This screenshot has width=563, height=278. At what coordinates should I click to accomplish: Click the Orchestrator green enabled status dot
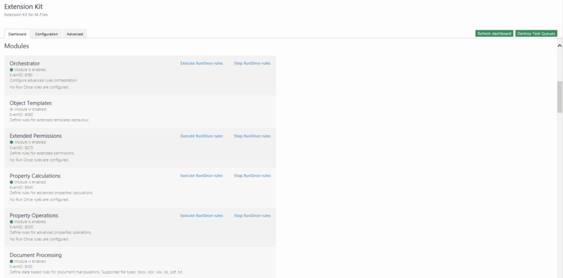[12, 70]
